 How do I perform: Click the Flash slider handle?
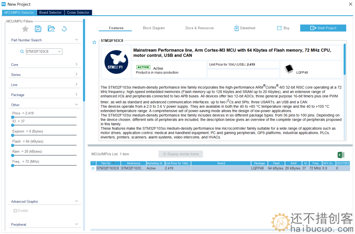[13, 145]
